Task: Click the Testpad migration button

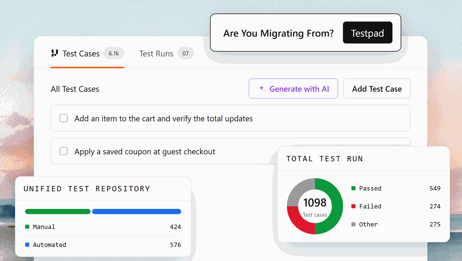Action: click(x=367, y=33)
